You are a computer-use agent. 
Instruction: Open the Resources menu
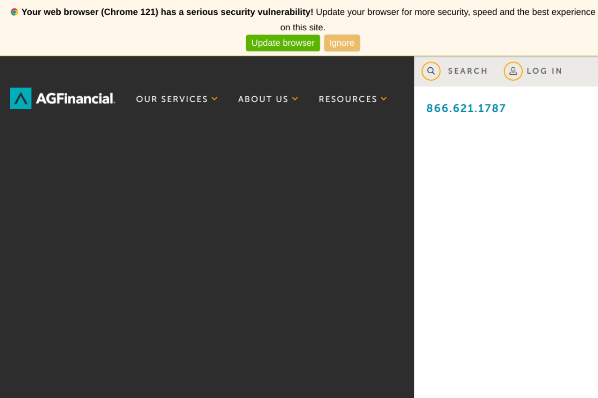point(348,99)
